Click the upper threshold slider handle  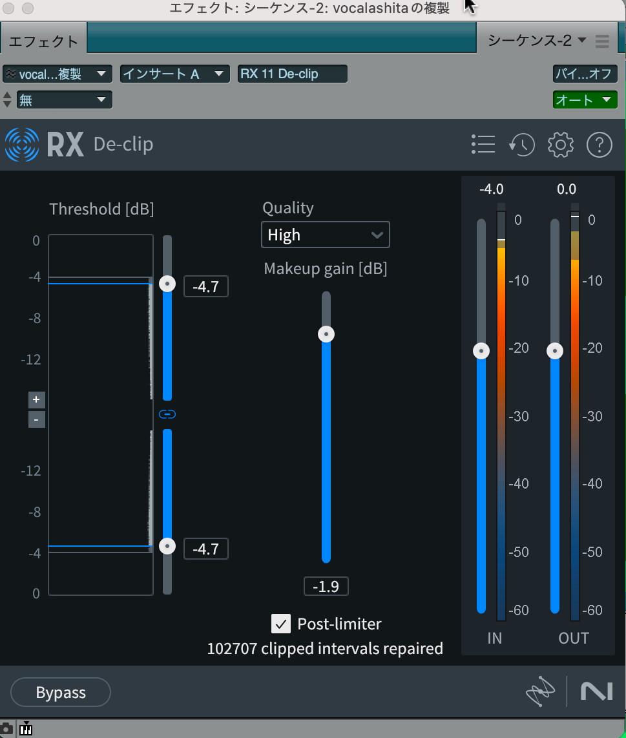tap(167, 284)
